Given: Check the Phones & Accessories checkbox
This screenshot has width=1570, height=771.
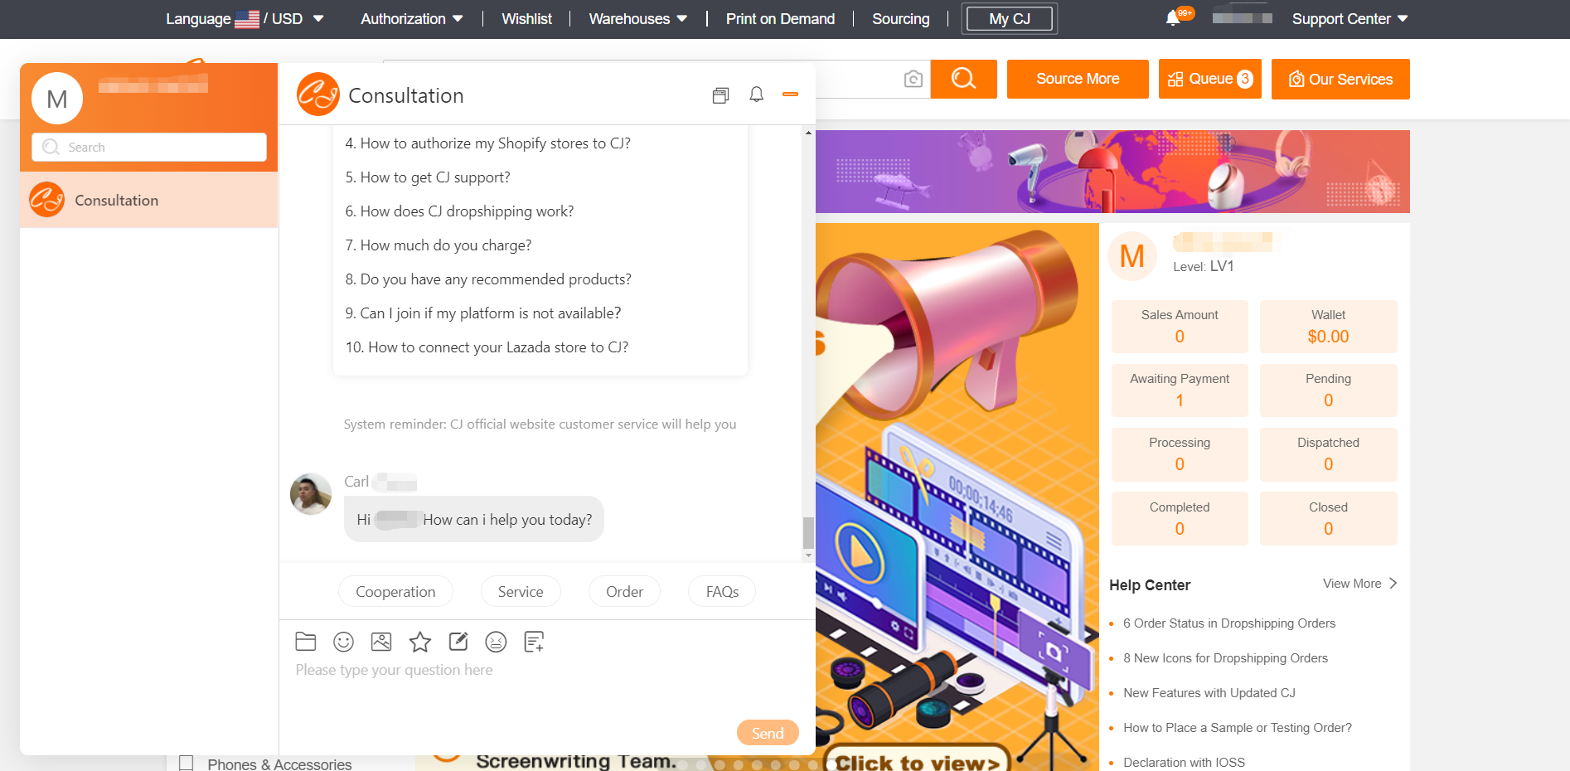Looking at the screenshot, I should click(187, 763).
